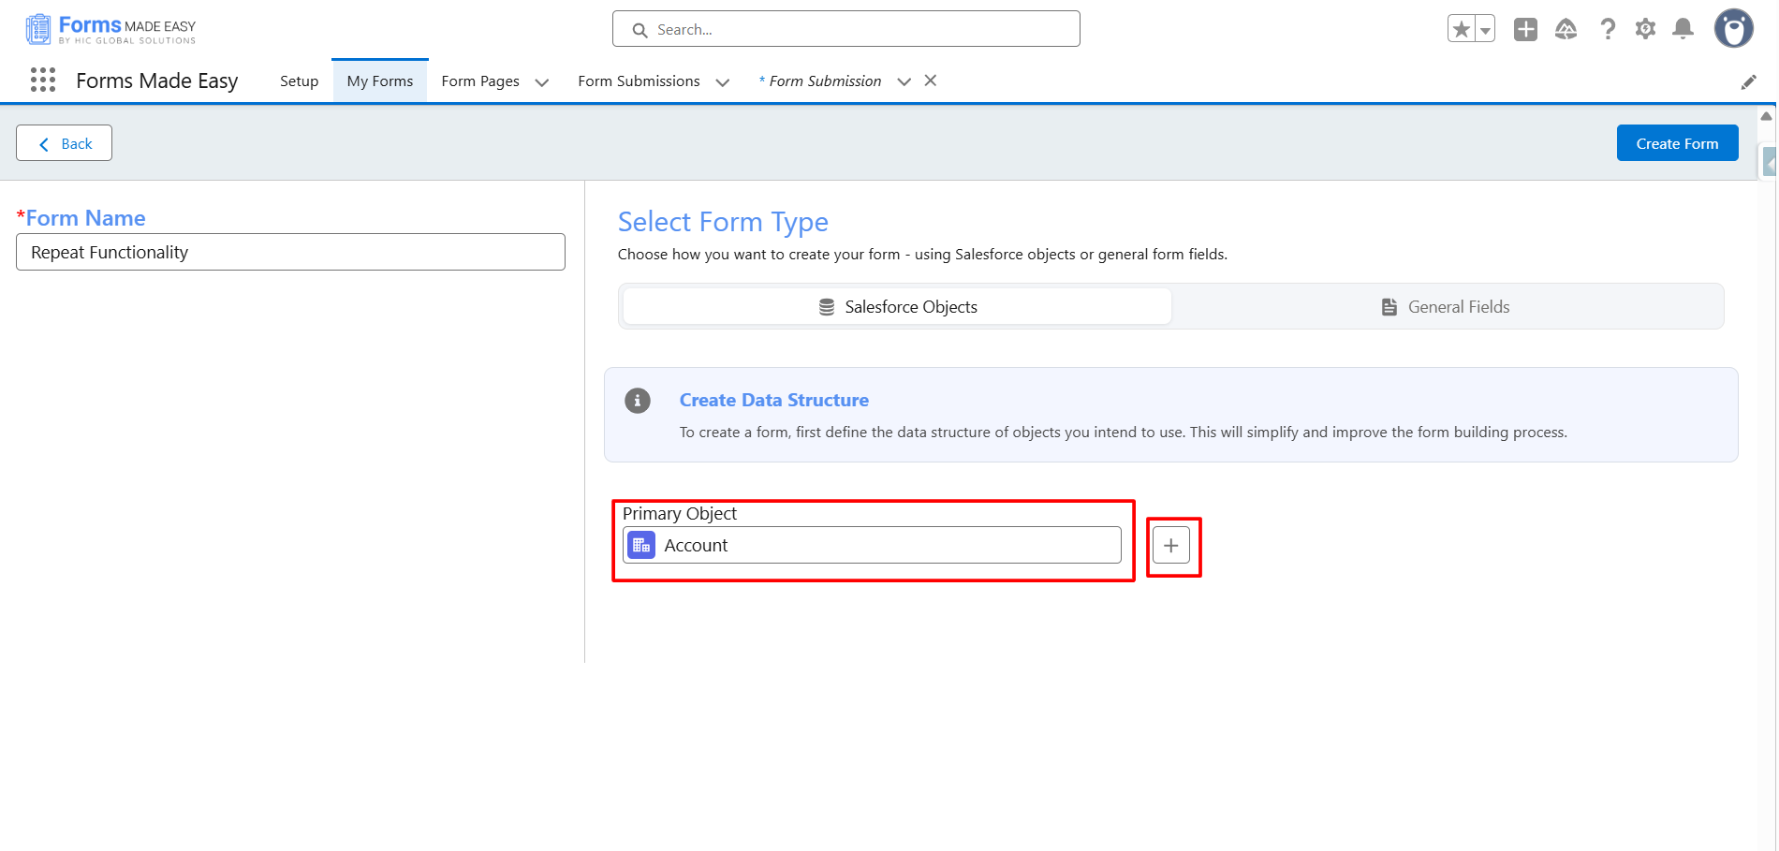
Task: Open the Global Actions plus icon
Action: click(1525, 29)
